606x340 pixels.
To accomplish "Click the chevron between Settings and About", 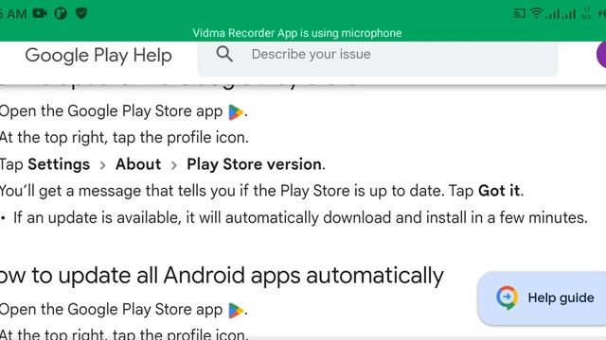I will pyautogui.click(x=103, y=165).
